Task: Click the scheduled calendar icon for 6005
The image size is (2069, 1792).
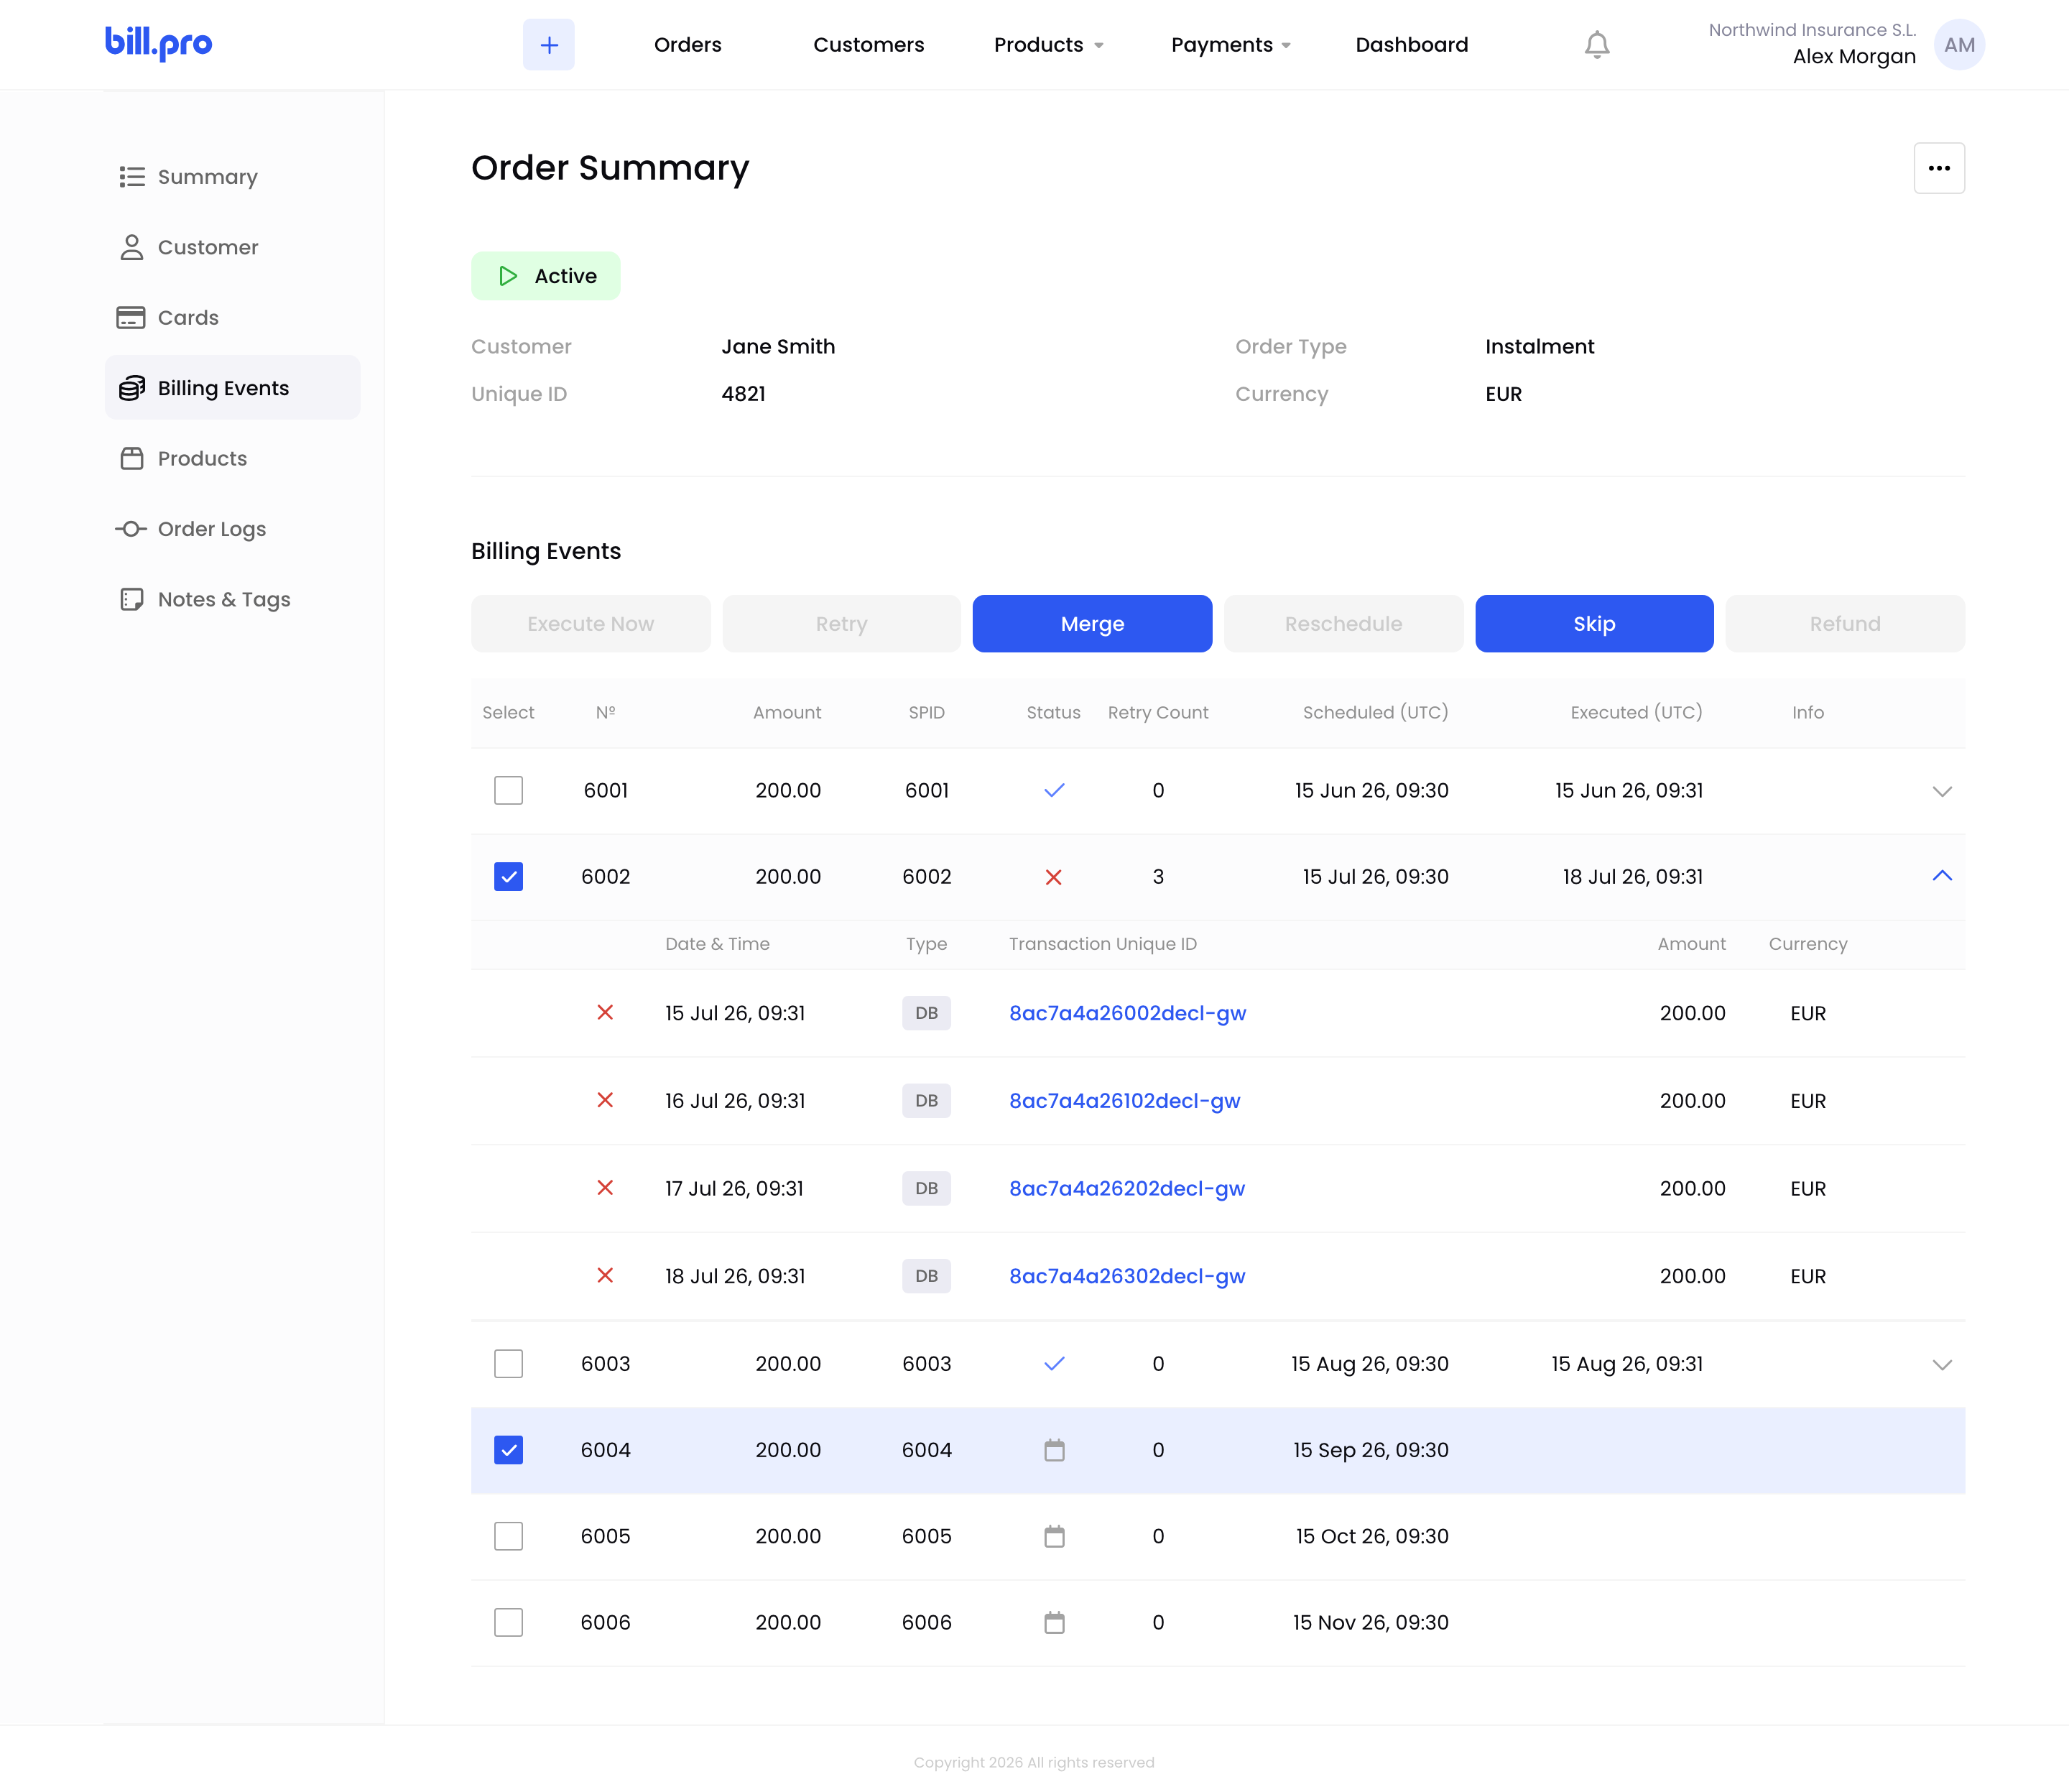Action: 1054,1536
